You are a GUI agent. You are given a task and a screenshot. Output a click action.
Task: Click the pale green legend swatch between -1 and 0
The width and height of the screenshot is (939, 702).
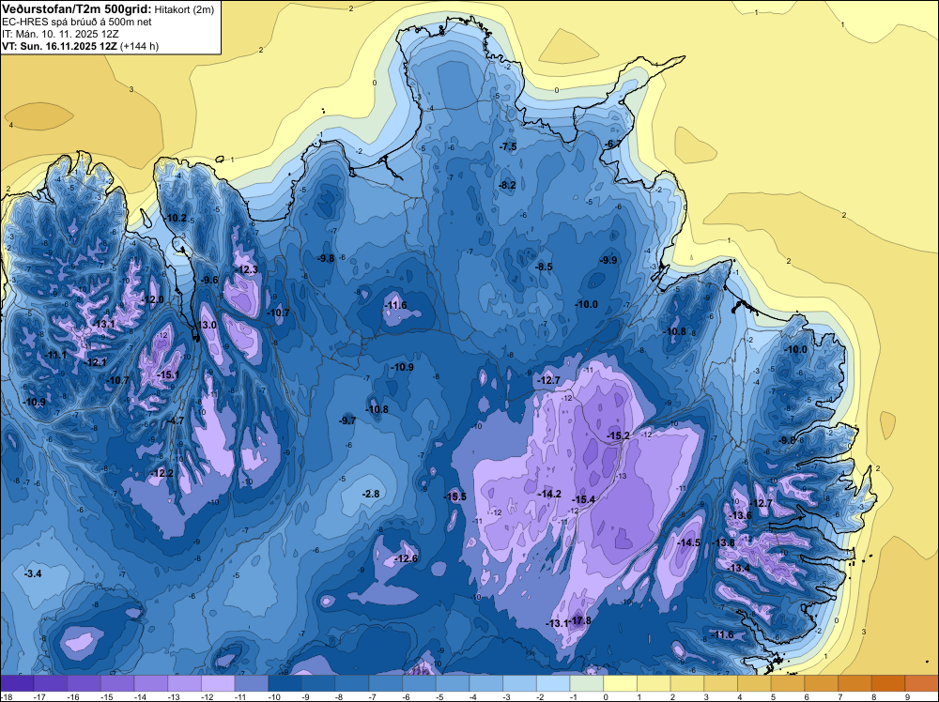pyautogui.click(x=587, y=683)
